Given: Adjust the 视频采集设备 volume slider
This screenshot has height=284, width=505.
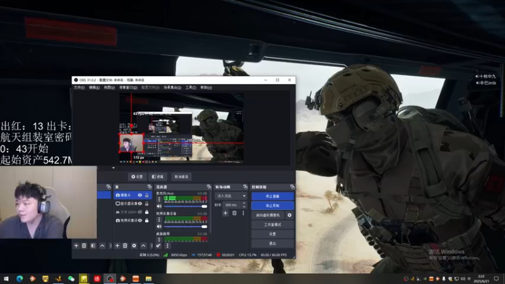Looking at the screenshot, I should coord(186,227).
